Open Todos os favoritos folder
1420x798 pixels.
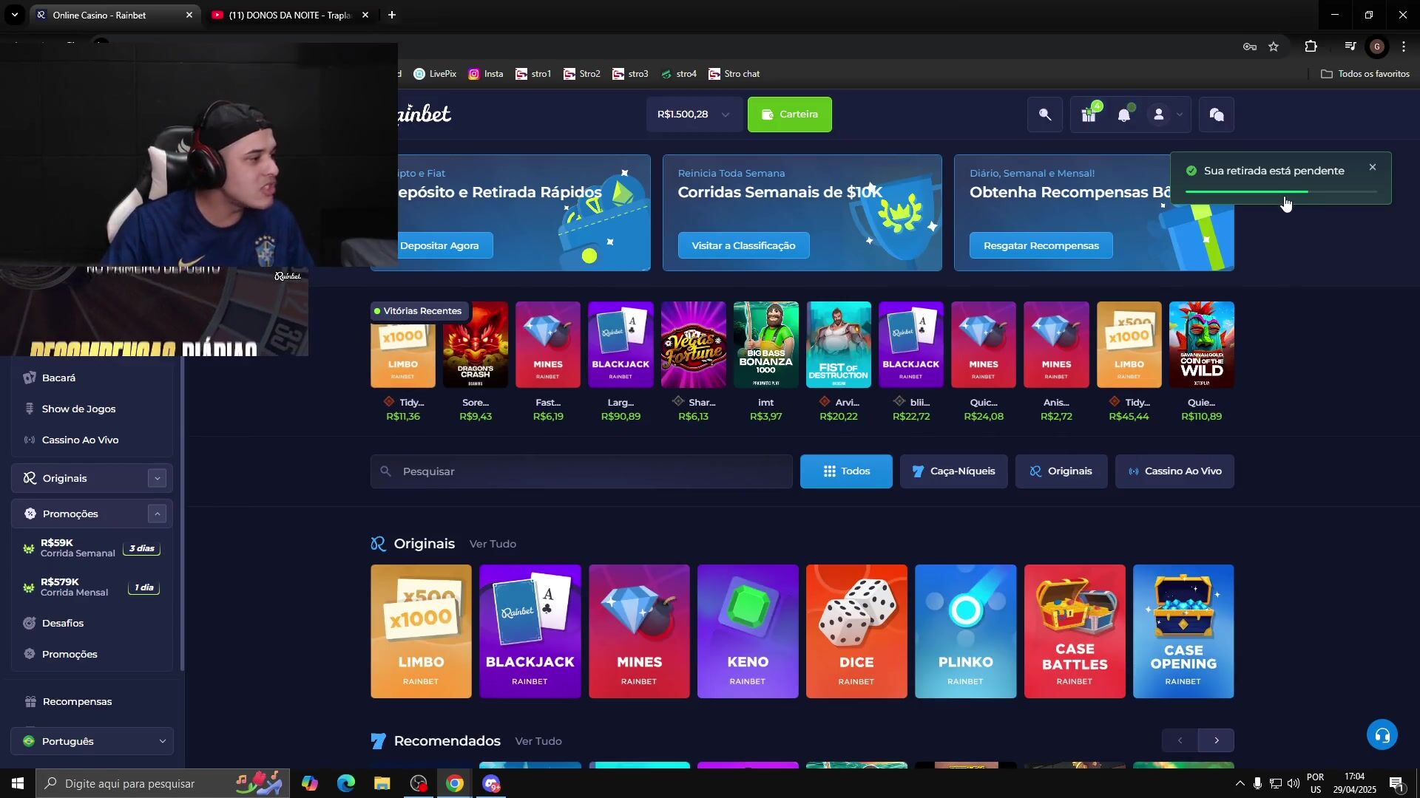1365,74
